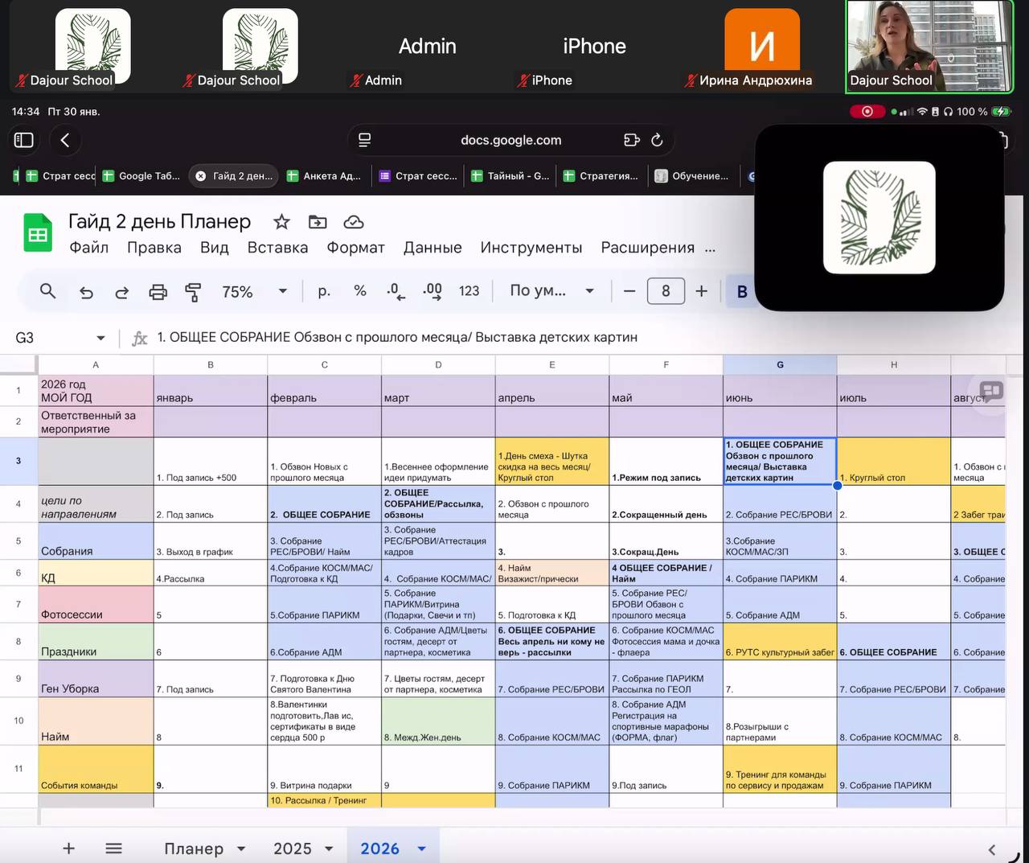Toggle bold formatting button

[x=741, y=291]
